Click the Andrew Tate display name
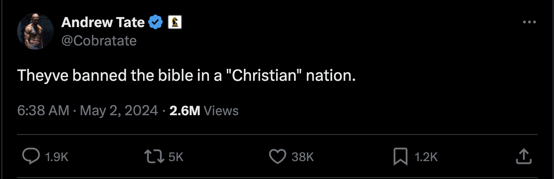Screen dimensions: 554x179 (x=103, y=22)
